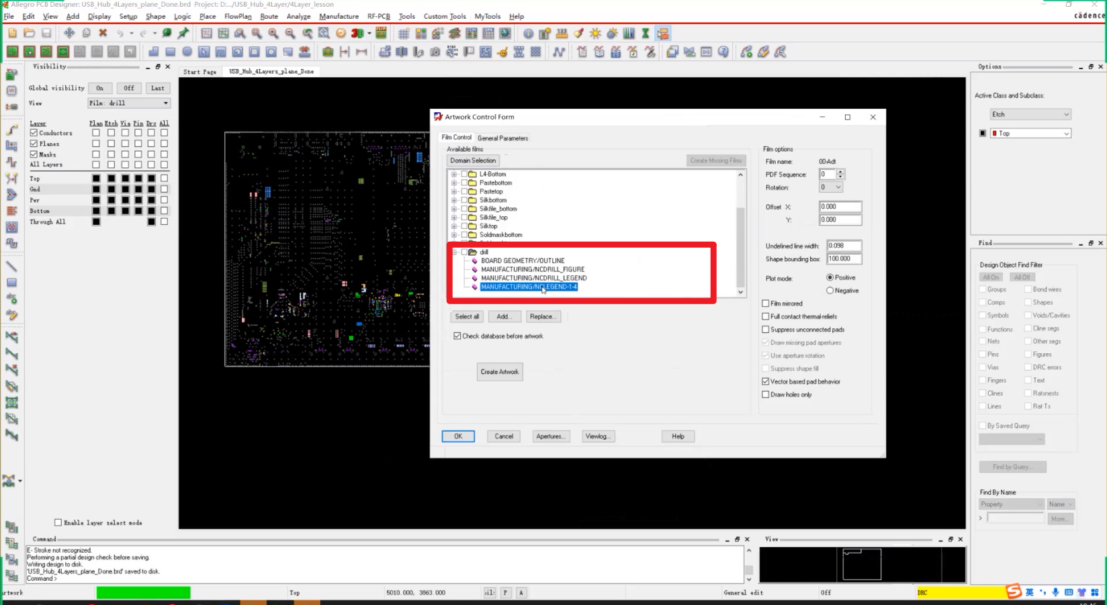Select the Move tool (four-arrow icon)

point(69,33)
